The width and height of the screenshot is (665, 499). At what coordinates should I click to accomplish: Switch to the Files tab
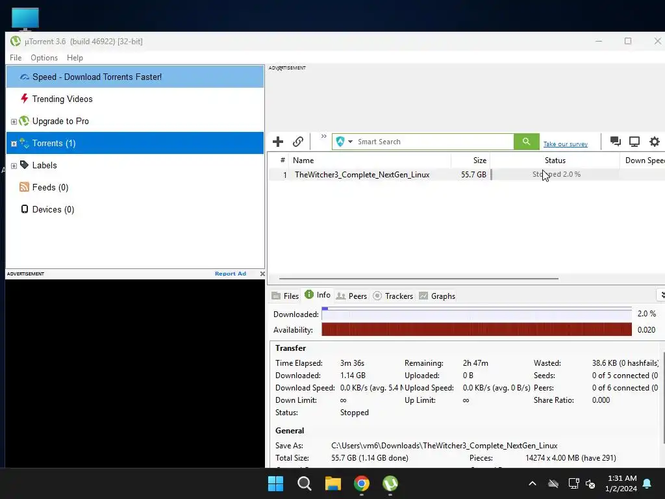285,296
